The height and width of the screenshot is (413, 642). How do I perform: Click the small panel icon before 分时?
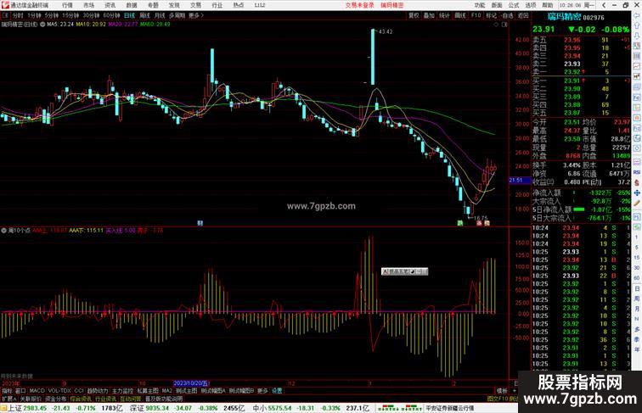5,15
